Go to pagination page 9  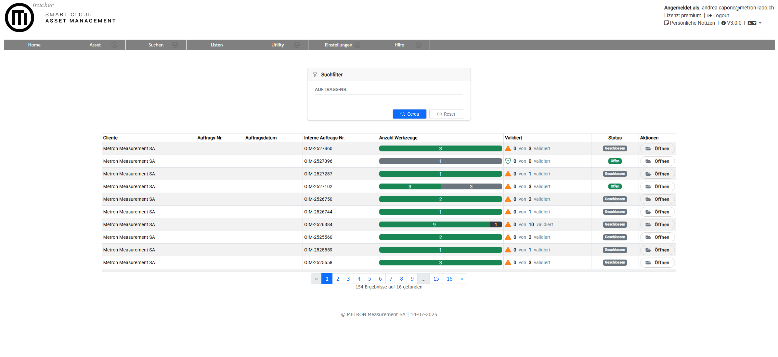412,279
